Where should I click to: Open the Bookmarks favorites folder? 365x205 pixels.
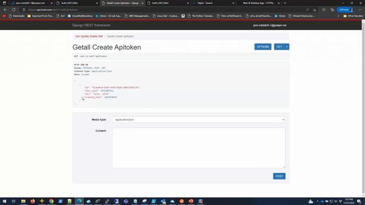click(17, 16)
